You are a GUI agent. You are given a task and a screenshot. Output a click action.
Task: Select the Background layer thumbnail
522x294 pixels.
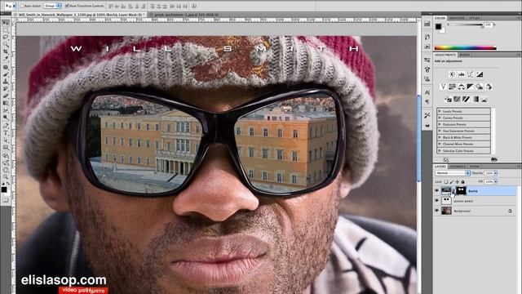coord(446,211)
